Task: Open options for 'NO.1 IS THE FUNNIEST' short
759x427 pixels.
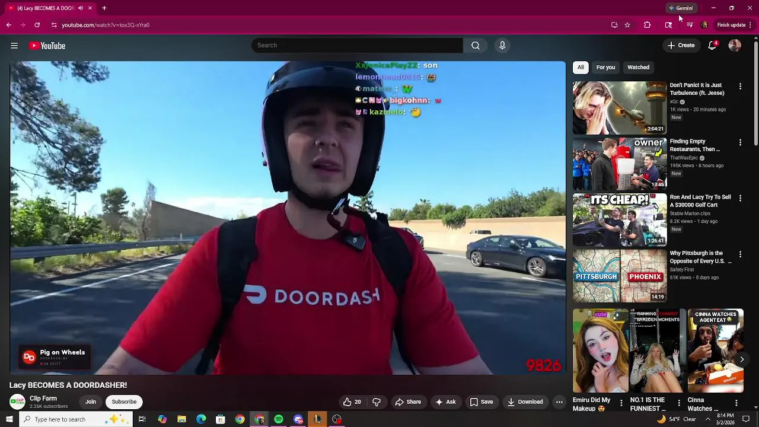Action: click(x=678, y=403)
